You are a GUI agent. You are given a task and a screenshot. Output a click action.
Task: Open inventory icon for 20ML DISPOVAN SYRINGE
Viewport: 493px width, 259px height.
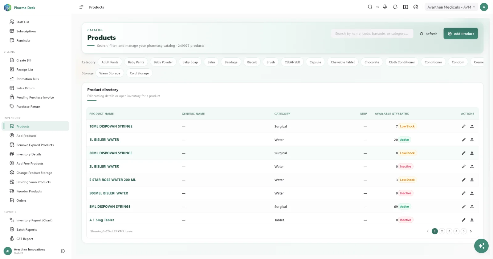[472, 153]
